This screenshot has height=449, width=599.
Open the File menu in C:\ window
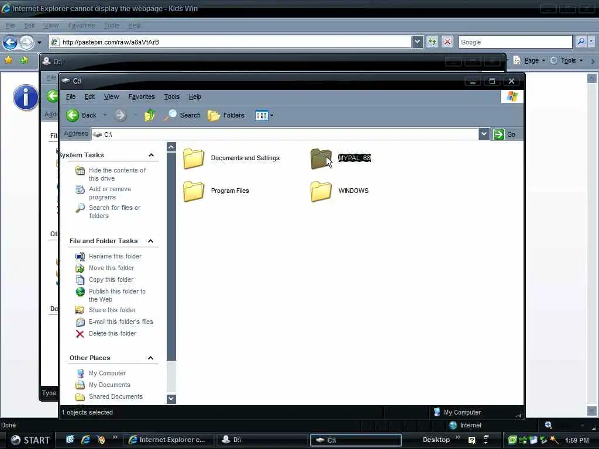71,96
